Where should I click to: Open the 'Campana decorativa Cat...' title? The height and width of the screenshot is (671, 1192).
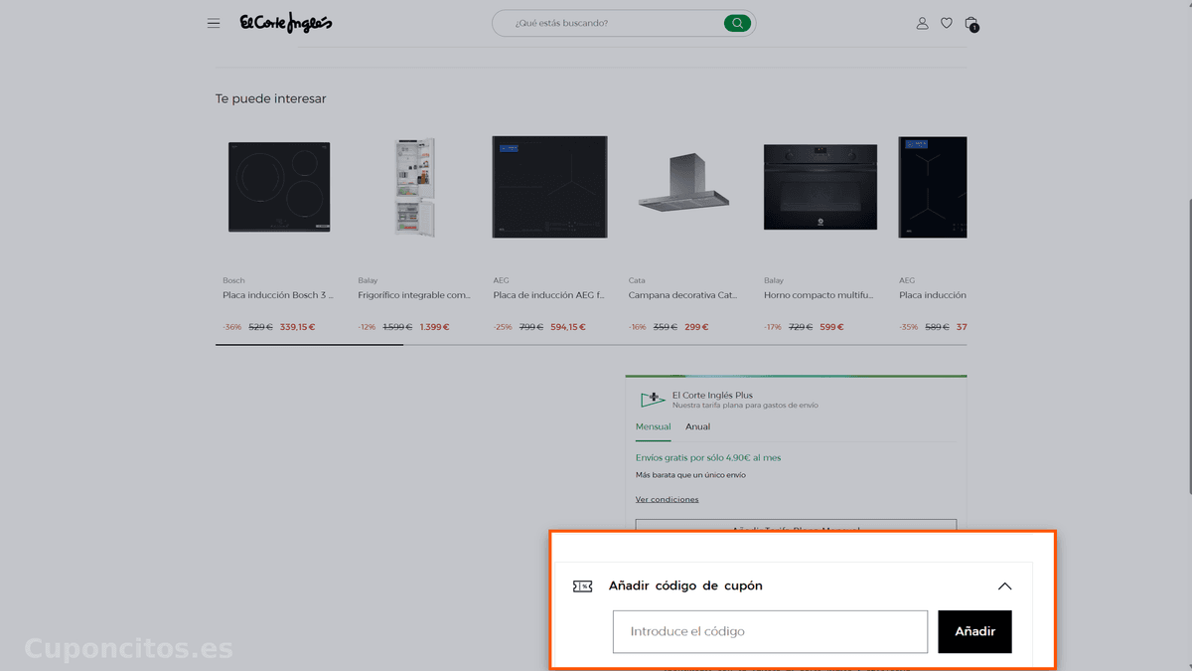point(682,295)
